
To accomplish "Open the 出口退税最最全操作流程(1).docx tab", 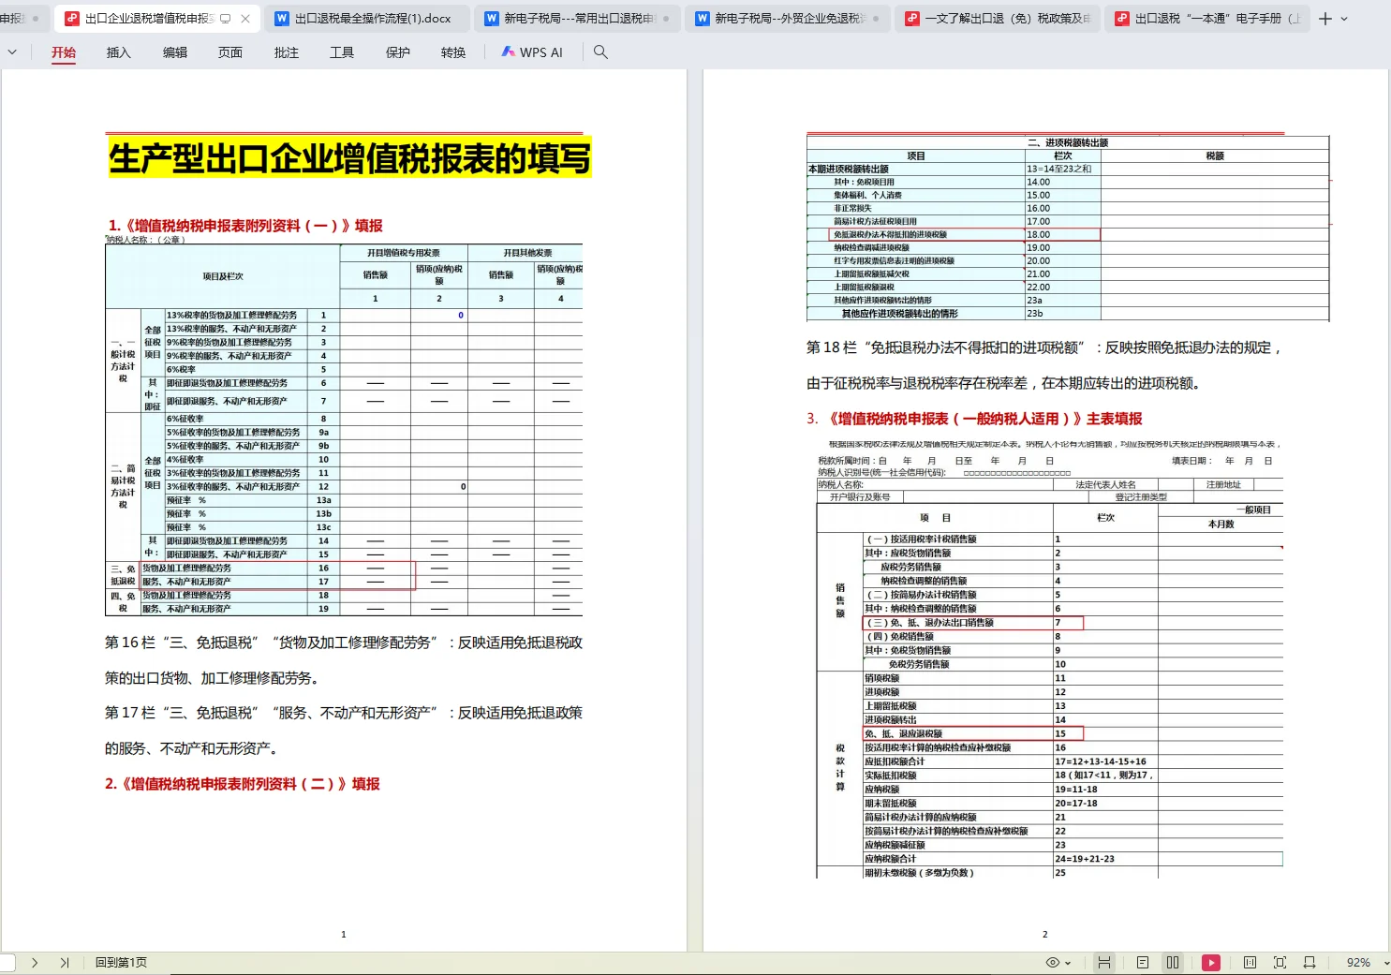I will 363,18.
